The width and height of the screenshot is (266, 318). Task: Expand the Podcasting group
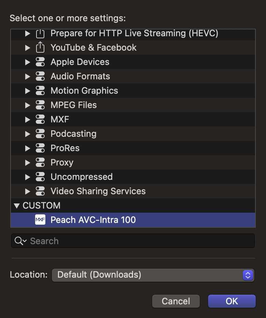(28, 134)
